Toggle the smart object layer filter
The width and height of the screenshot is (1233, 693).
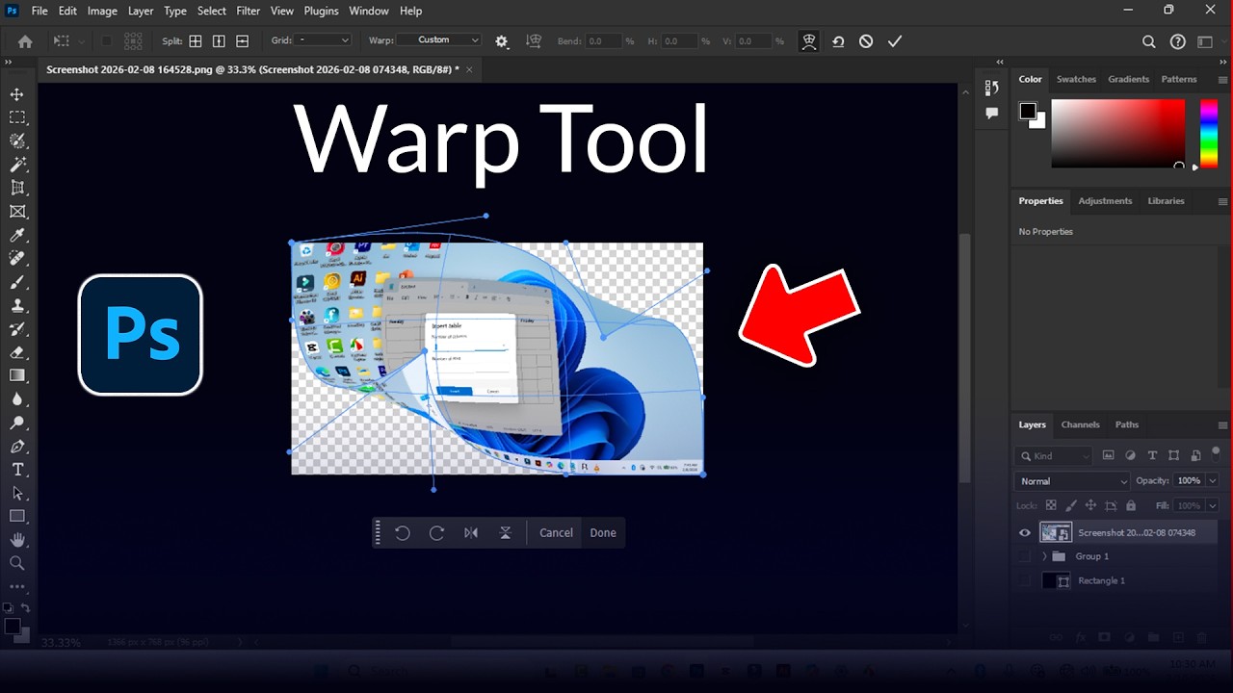(x=1194, y=455)
